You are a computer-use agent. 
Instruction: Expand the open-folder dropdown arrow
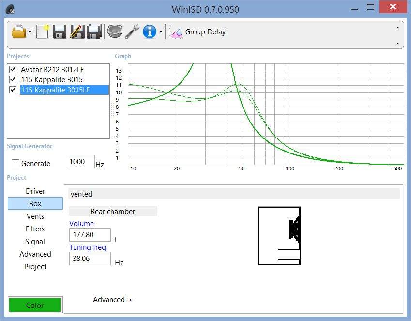tap(30, 32)
